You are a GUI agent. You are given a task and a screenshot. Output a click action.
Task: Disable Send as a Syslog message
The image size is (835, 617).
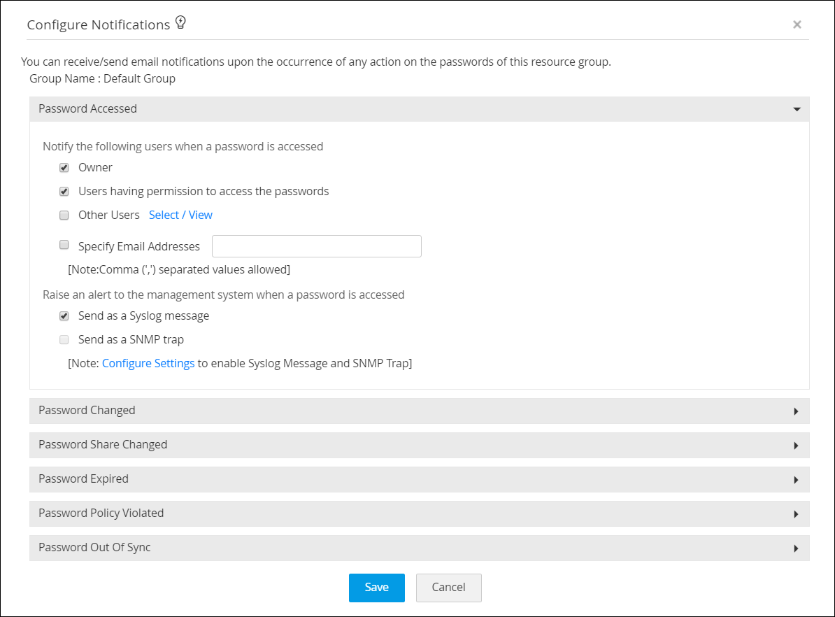(x=64, y=315)
